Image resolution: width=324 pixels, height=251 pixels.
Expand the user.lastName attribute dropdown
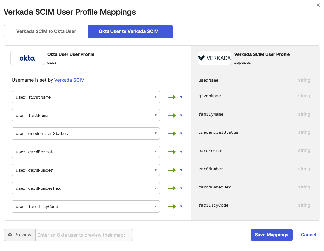point(154,115)
